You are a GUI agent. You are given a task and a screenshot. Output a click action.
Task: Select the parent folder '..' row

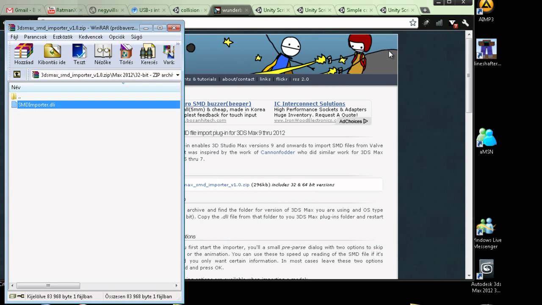click(95, 97)
